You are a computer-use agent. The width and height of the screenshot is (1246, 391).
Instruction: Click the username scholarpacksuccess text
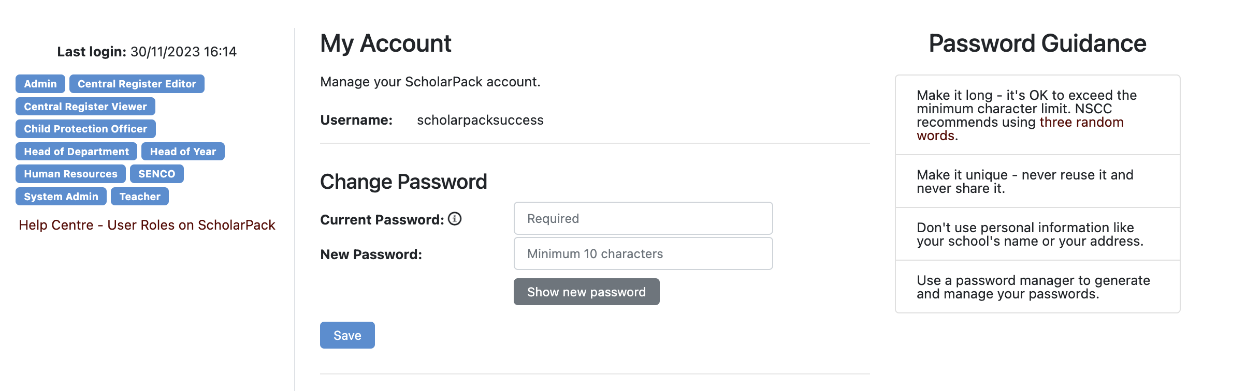[480, 120]
